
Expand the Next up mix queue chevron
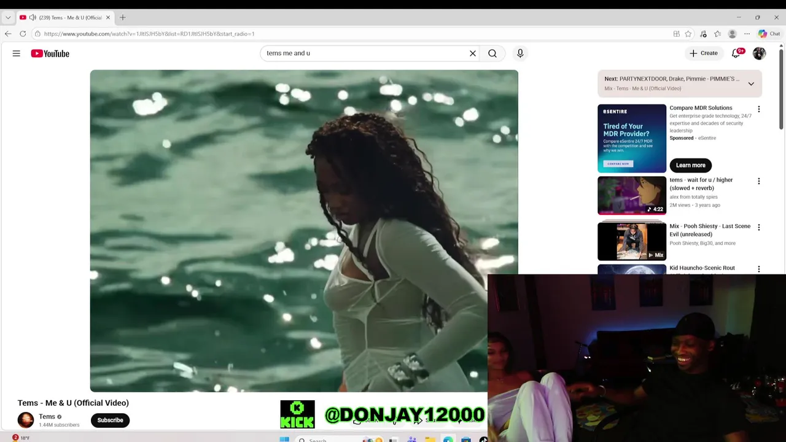[751, 84]
